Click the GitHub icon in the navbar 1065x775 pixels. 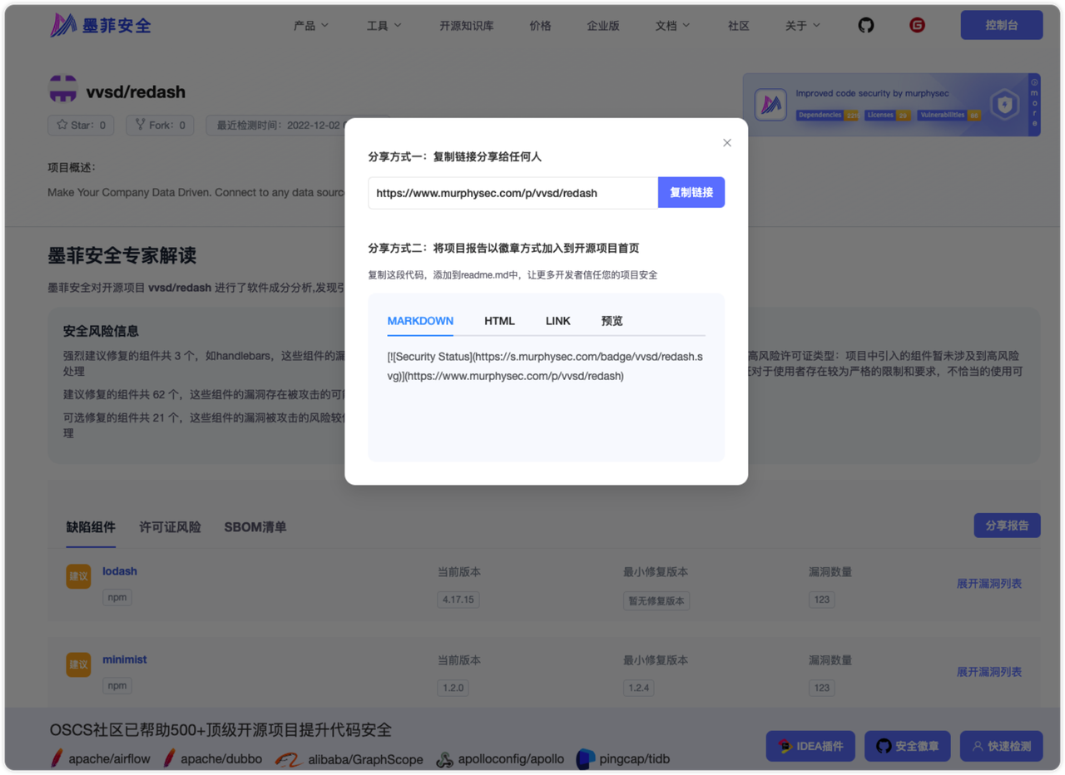click(866, 26)
